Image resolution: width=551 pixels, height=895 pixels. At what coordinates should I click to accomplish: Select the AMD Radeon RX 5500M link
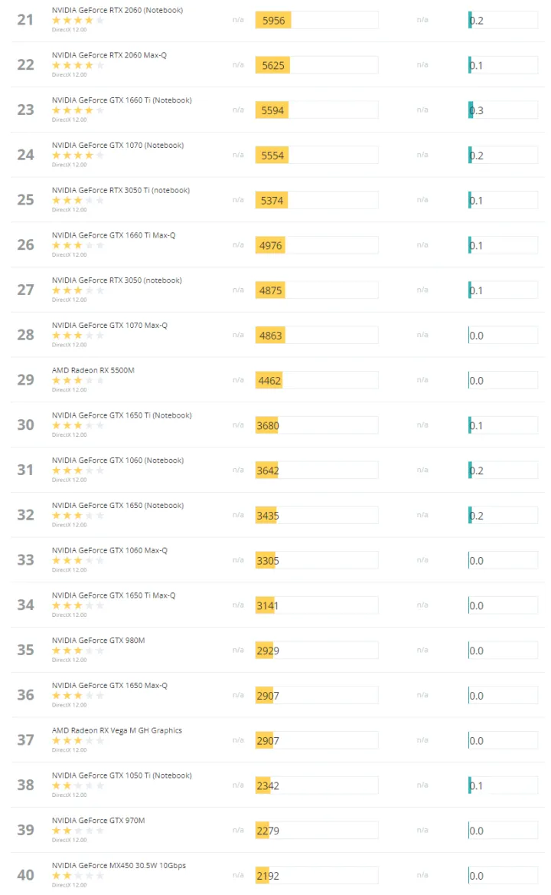coord(93,370)
